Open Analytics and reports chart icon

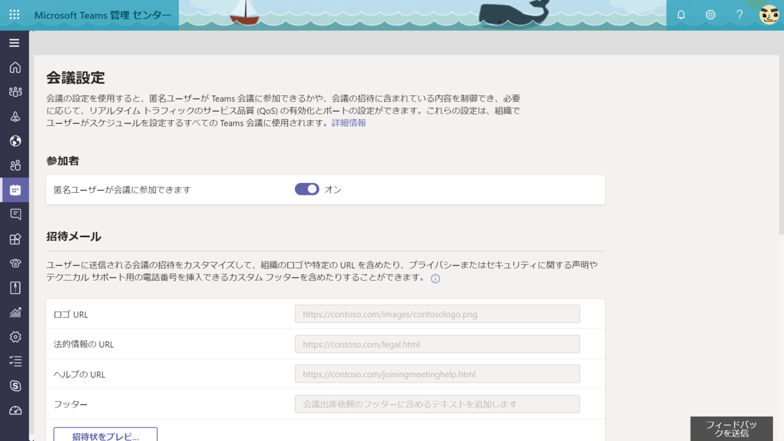tap(15, 312)
